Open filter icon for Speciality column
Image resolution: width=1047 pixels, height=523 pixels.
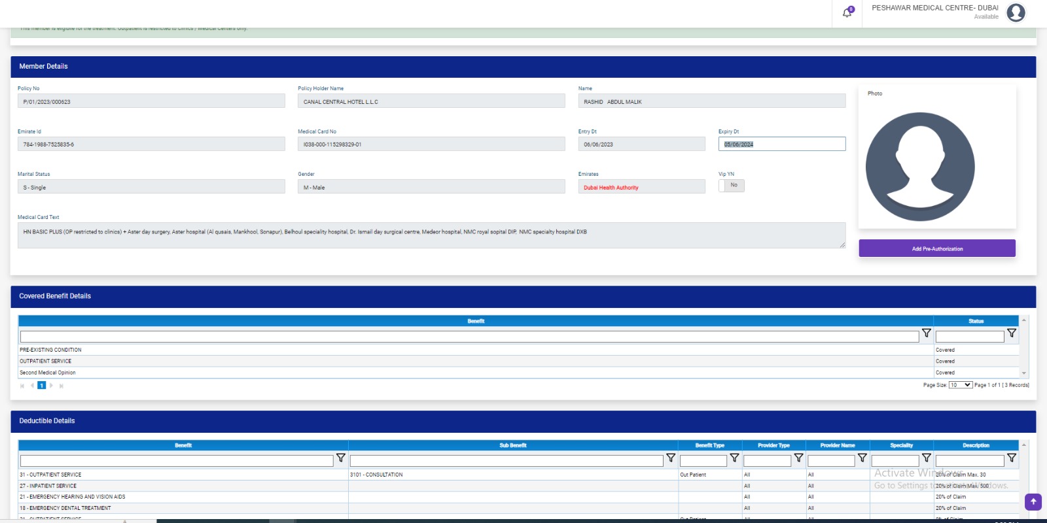(926, 458)
